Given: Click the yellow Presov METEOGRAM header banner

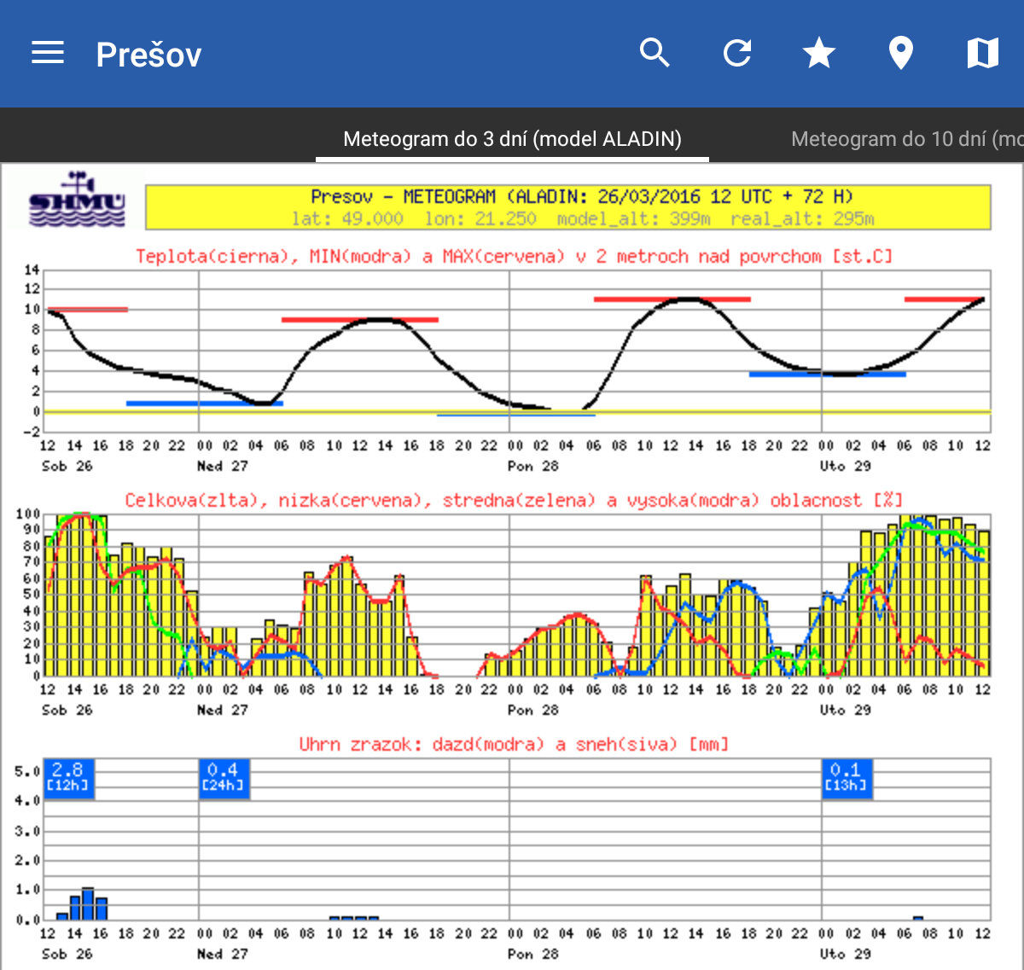Looking at the screenshot, I should 567,207.
